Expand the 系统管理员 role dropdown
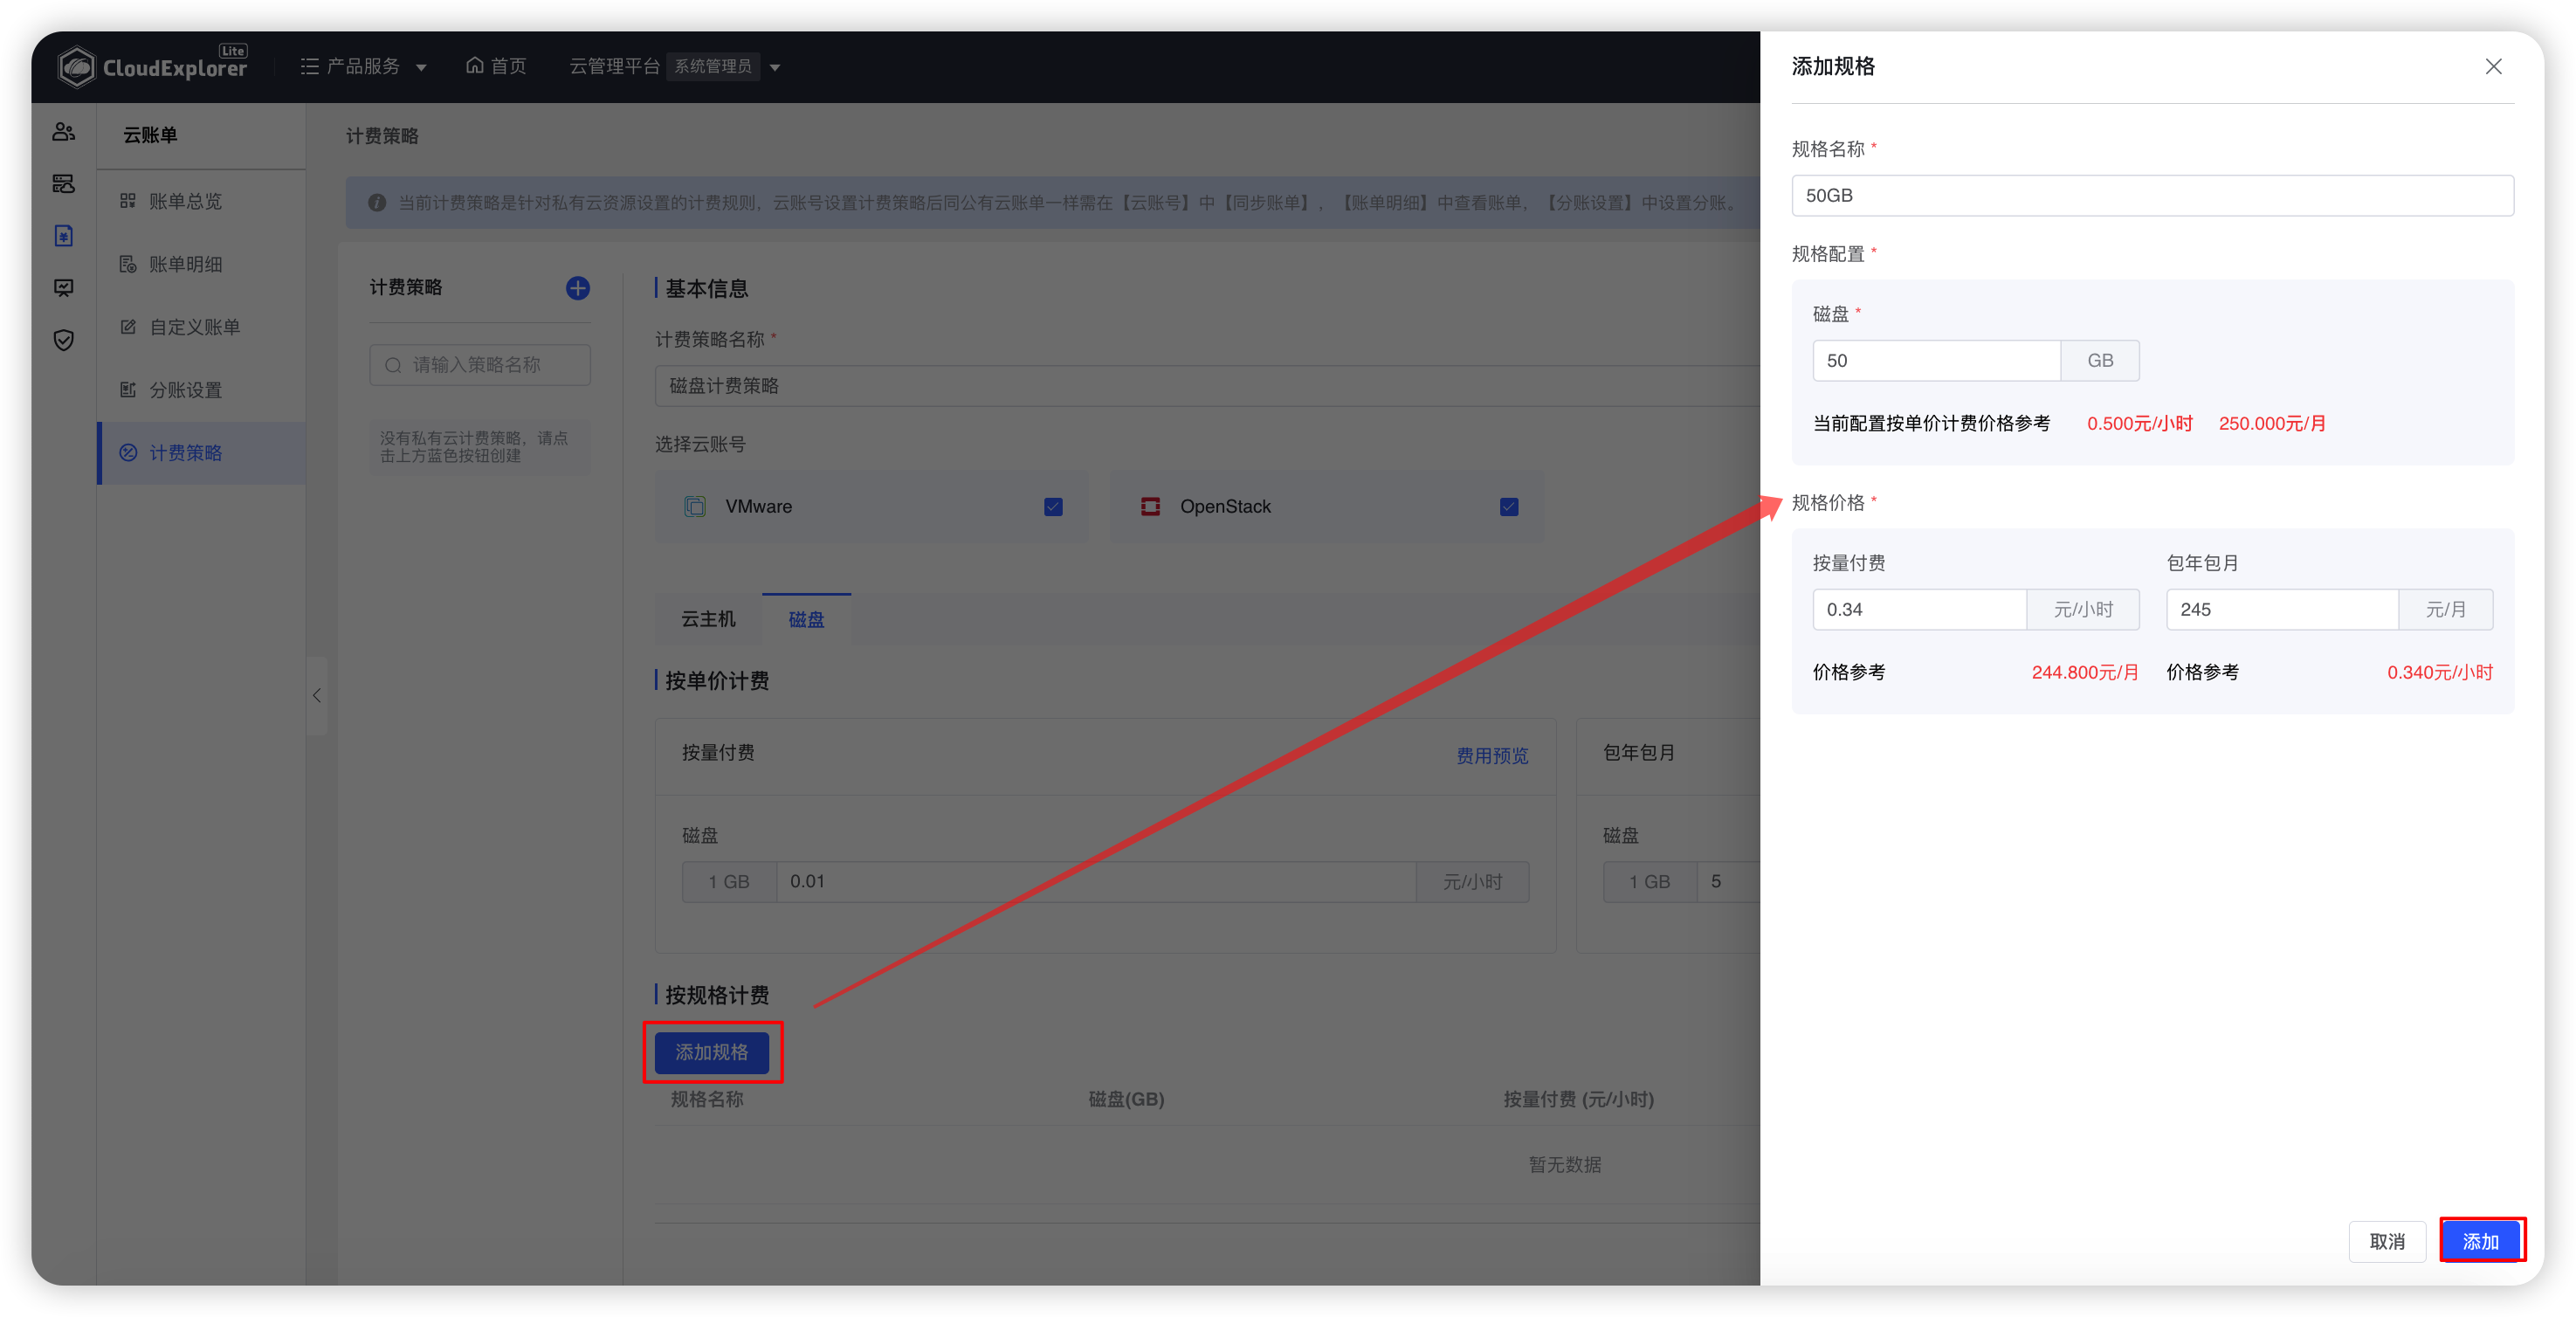Viewport: 2576px width, 1317px height. pyautogui.click(x=724, y=66)
